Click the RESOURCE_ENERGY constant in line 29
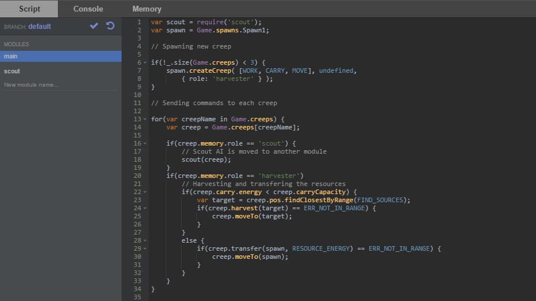The height and width of the screenshot is (301, 536). coord(321,248)
